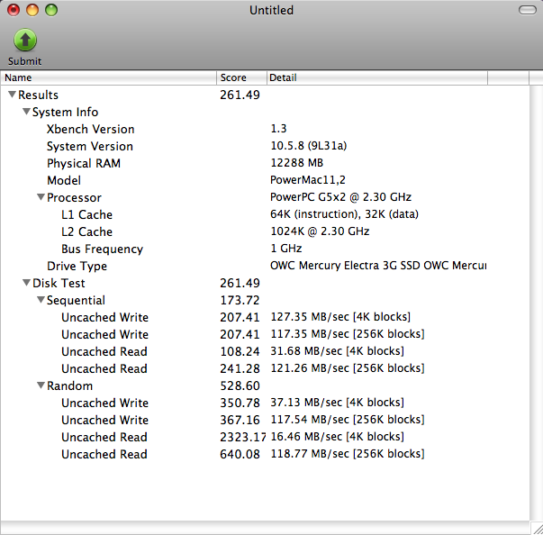Image resolution: width=543 pixels, height=535 pixels.
Task: Click the 12288 MB RAM value
Action: pyautogui.click(x=296, y=162)
